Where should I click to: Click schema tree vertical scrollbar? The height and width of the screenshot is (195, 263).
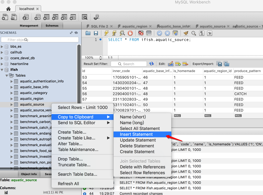tap(79, 74)
